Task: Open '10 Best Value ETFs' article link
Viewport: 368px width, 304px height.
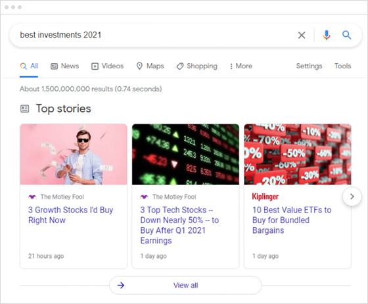Action: 292,220
